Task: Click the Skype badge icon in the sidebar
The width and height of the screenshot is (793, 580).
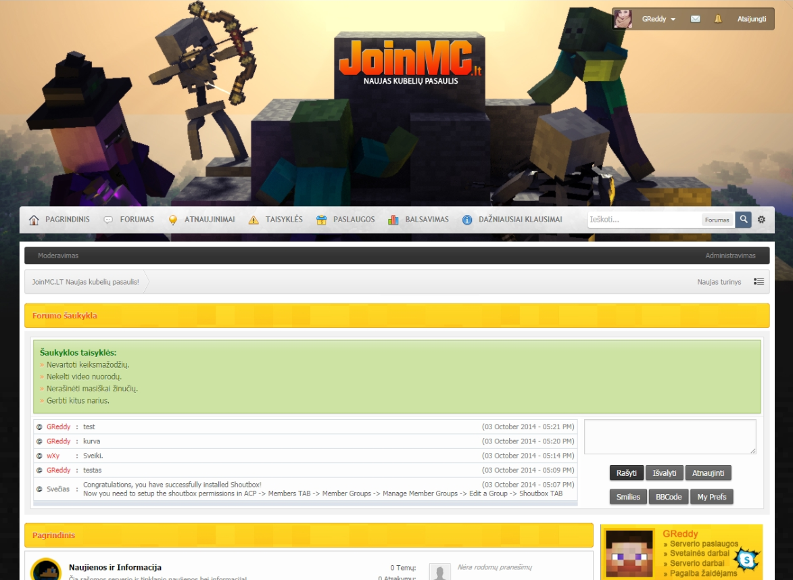Action: [x=748, y=559]
